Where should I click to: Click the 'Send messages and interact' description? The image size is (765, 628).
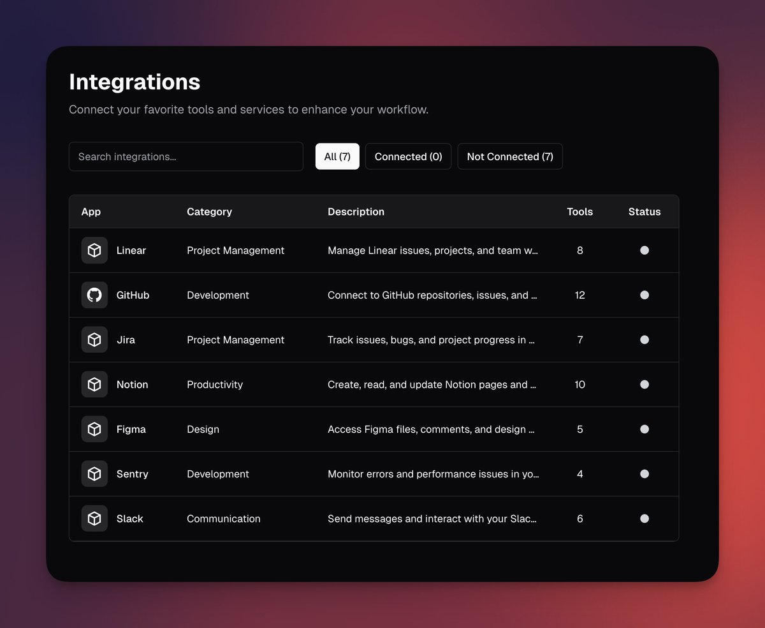pos(432,518)
